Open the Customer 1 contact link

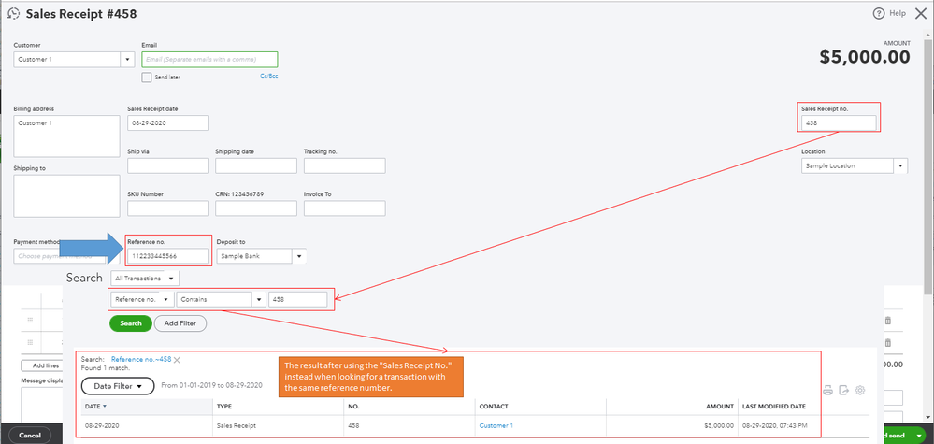pyautogui.click(x=496, y=425)
